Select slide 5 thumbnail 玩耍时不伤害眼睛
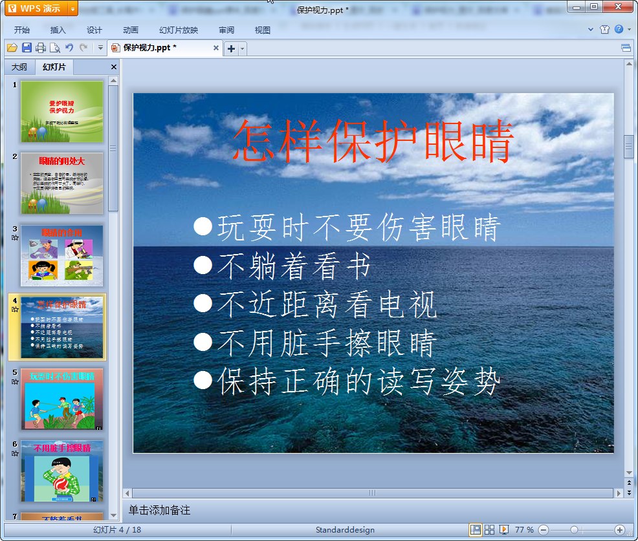 (62, 399)
